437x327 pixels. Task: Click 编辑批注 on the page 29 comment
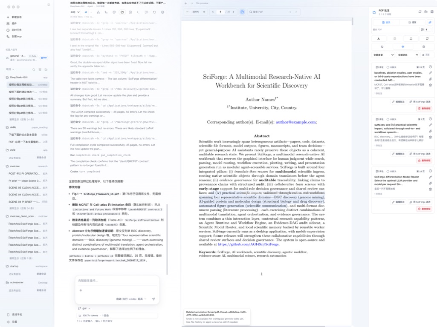(398, 202)
